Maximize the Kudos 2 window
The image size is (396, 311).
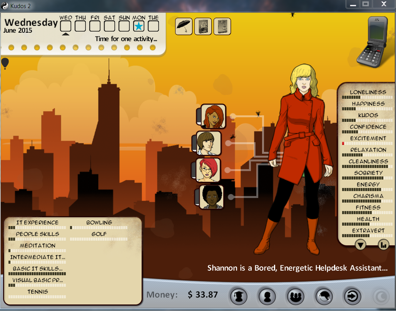366,4
